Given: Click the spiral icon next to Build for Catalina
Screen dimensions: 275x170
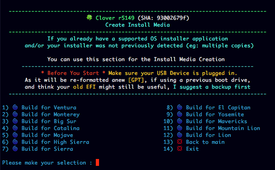Looking at the screenshot, I should [x=15, y=128].
